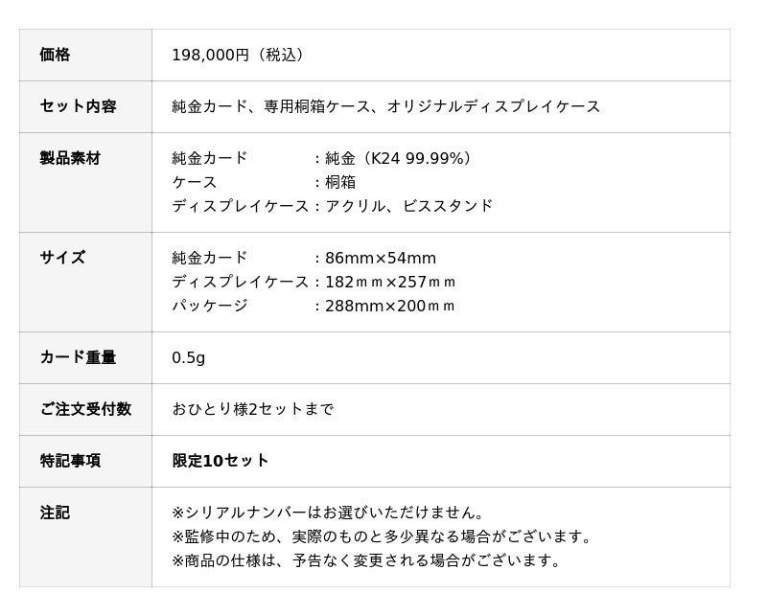Click the bold 限定10セット text
This screenshot has height=616, width=767.
(221, 461)
